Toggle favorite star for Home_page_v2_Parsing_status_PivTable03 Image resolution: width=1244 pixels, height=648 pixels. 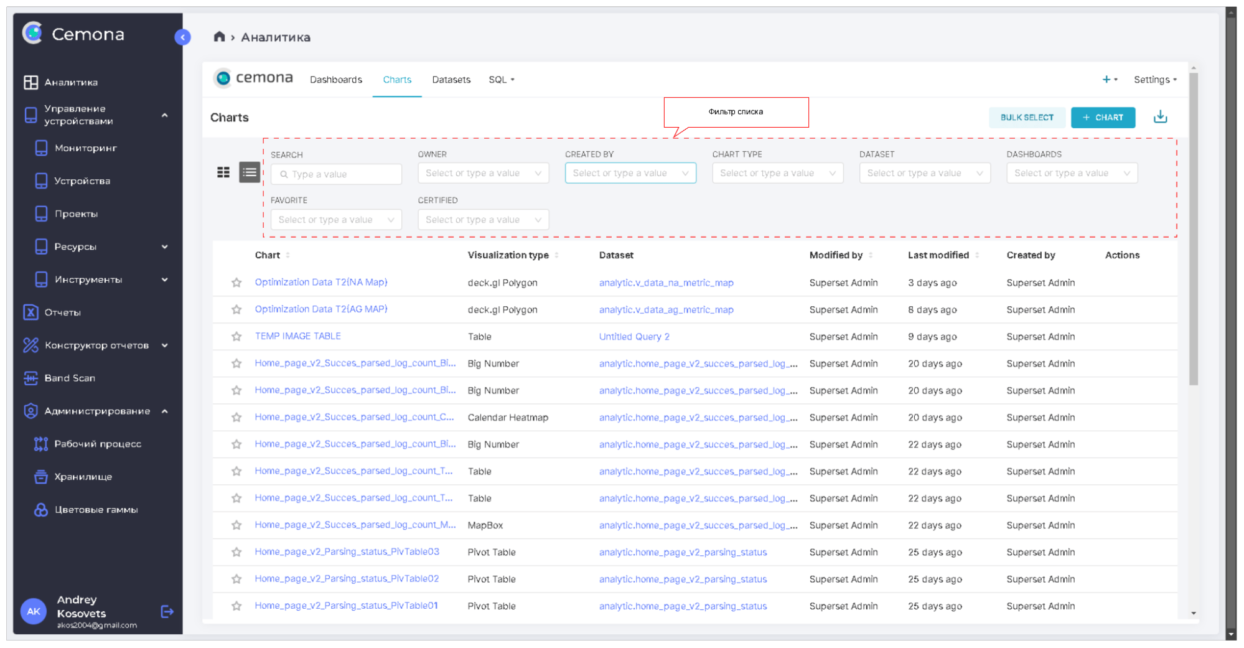(236, 552)
